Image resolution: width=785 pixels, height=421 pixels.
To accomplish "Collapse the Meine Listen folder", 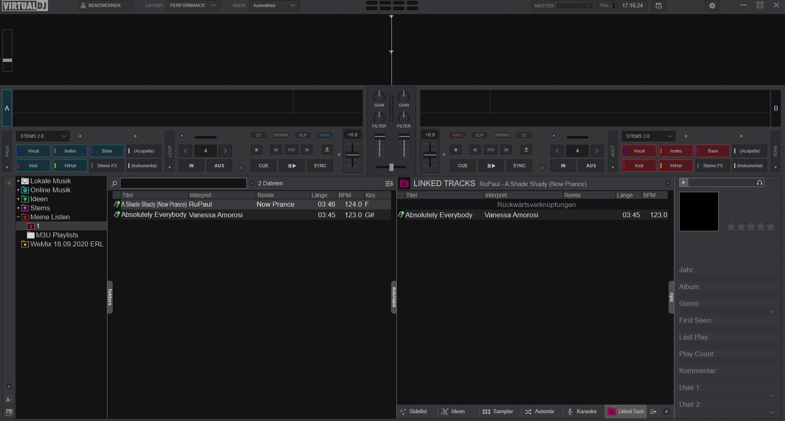I will (x=18, y=217).
